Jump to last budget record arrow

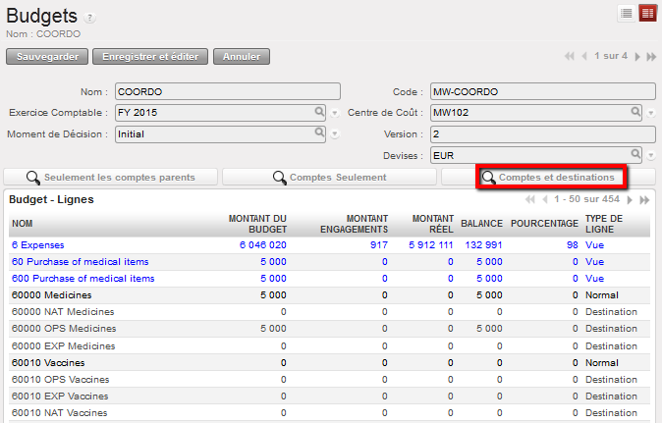[649, 57]
